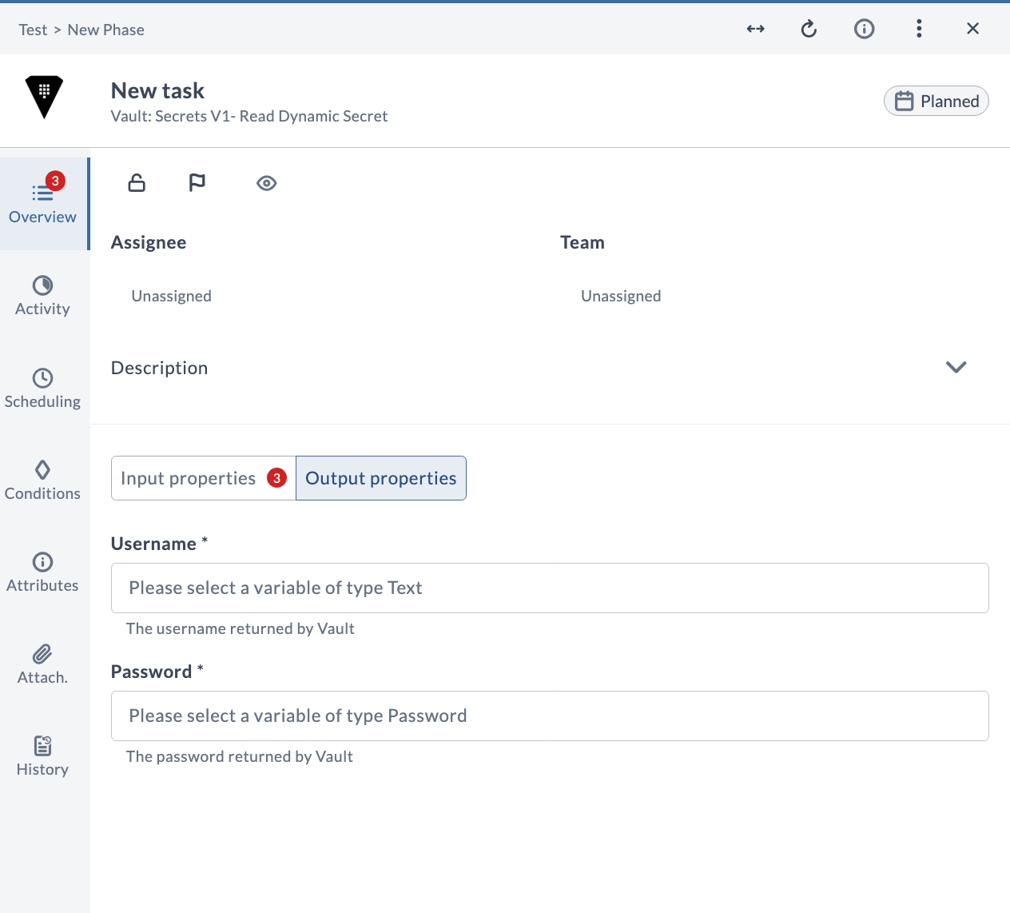Expand the Description section chevron
This screenshot has height=913, width=1010.
956,367
